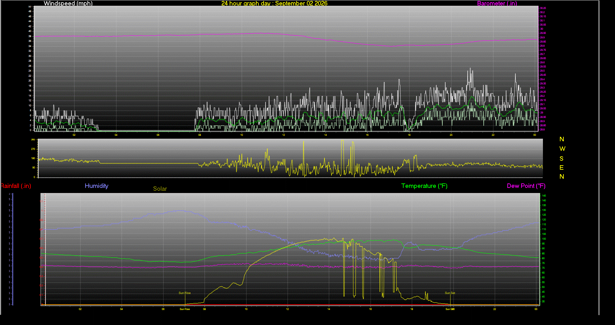The width and height of the screenshot is (615, 325).
Task: Click the Temperature (°F) label
Action: pos(424,186)
